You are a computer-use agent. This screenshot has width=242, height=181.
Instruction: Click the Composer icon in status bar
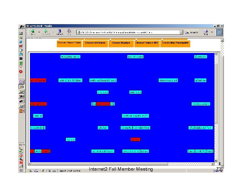42,171
